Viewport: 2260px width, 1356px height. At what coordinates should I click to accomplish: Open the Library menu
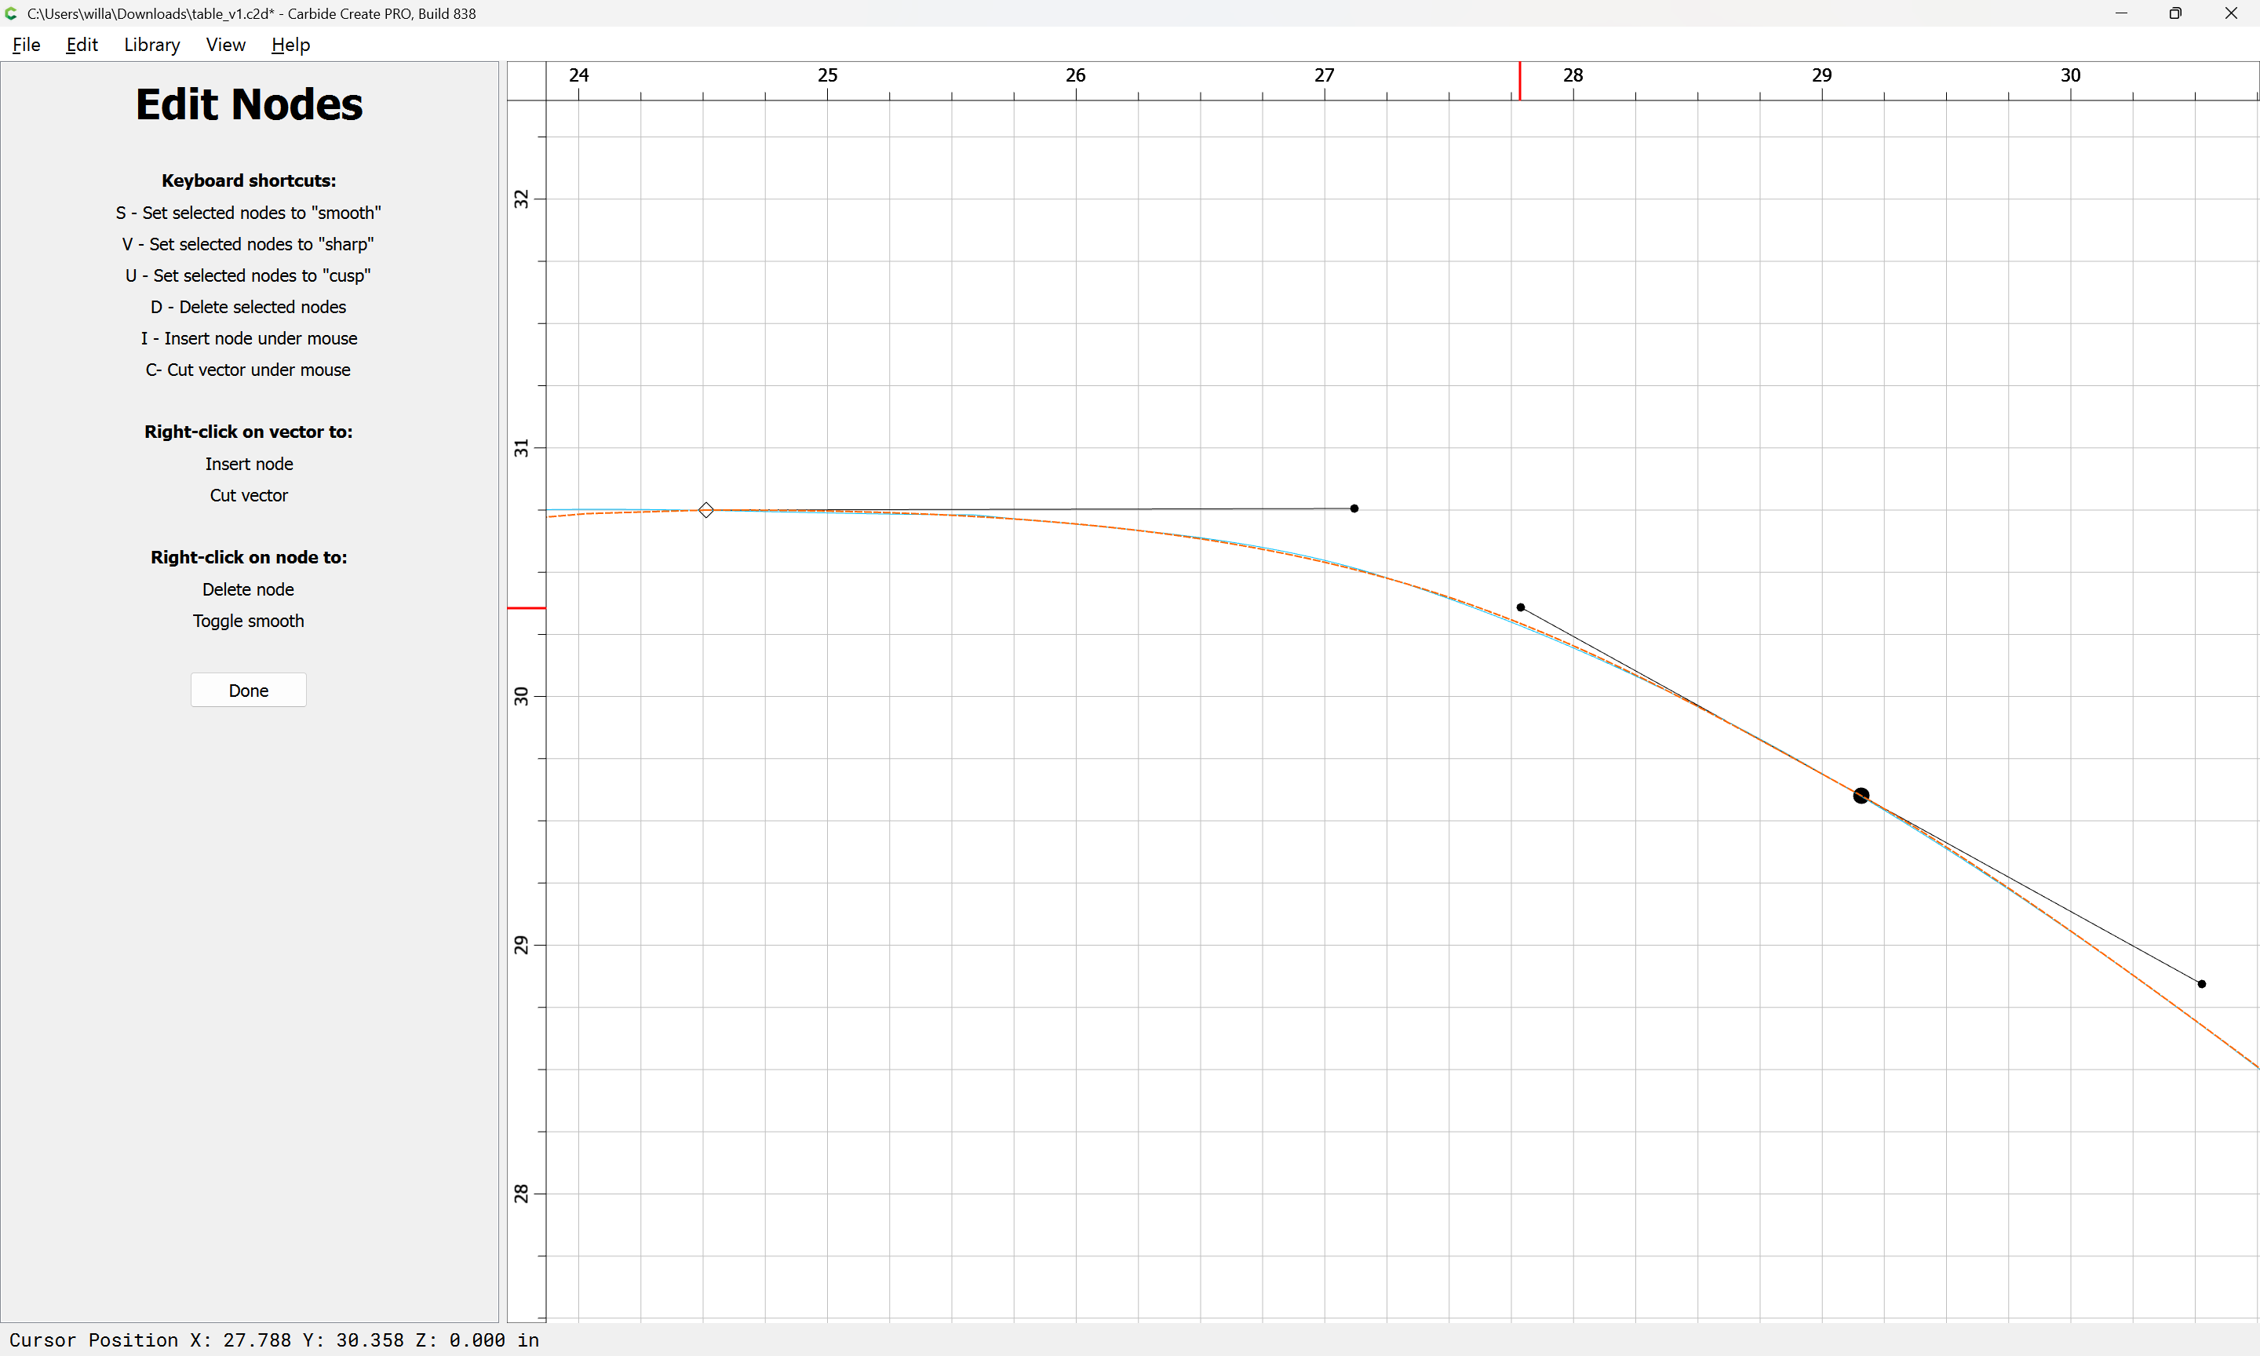point(151,45)
